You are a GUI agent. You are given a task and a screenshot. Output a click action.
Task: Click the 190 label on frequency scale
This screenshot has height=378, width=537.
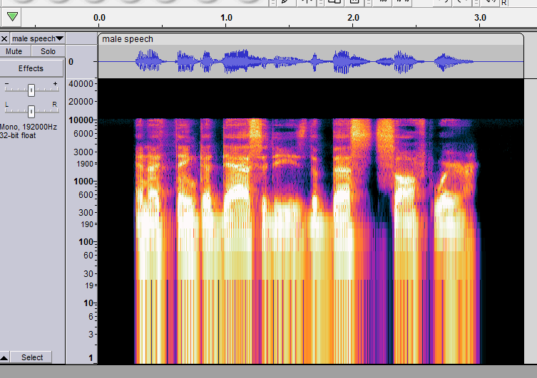86,224
